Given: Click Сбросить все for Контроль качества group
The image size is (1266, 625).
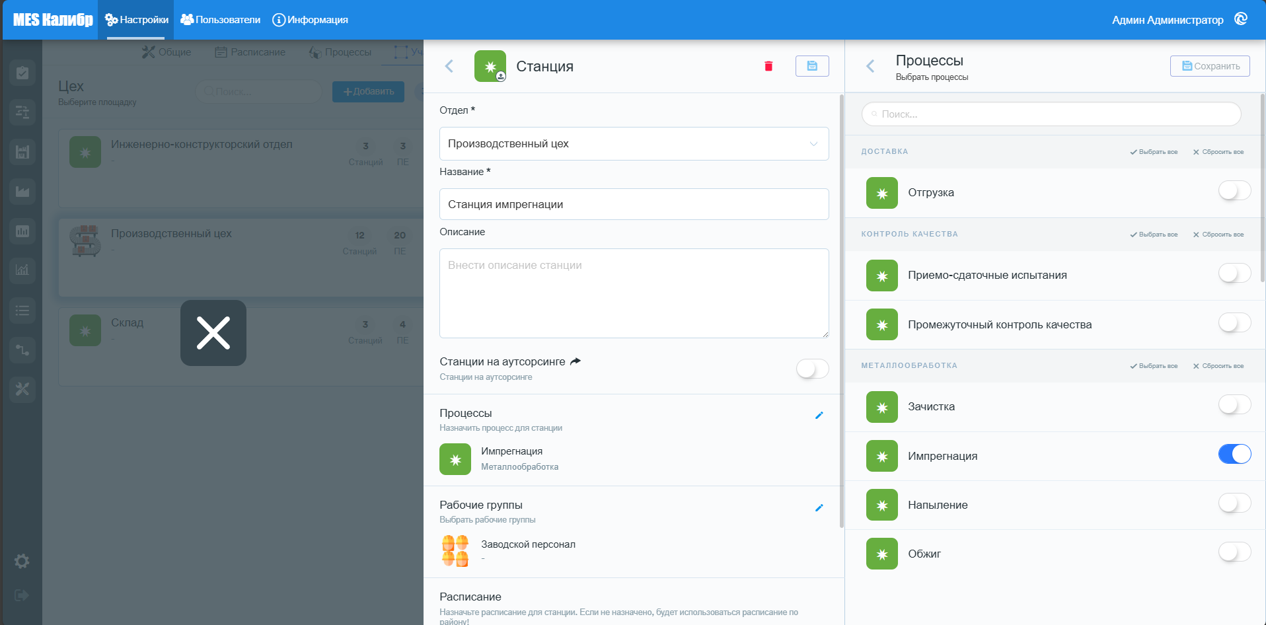Looking at the screenshot, I should (1218, 235).
